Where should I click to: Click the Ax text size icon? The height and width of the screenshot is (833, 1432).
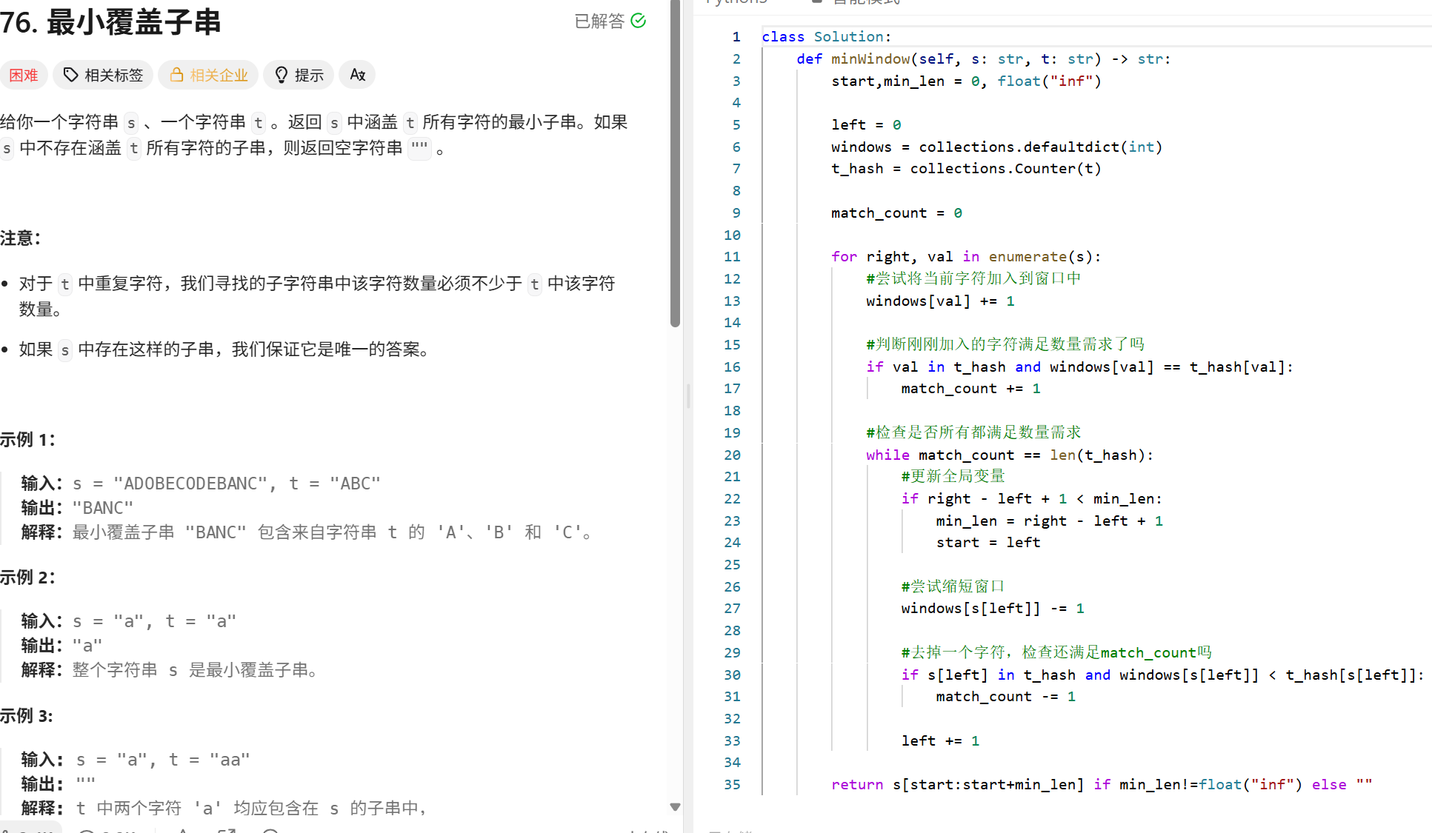[x=357, y=74]
